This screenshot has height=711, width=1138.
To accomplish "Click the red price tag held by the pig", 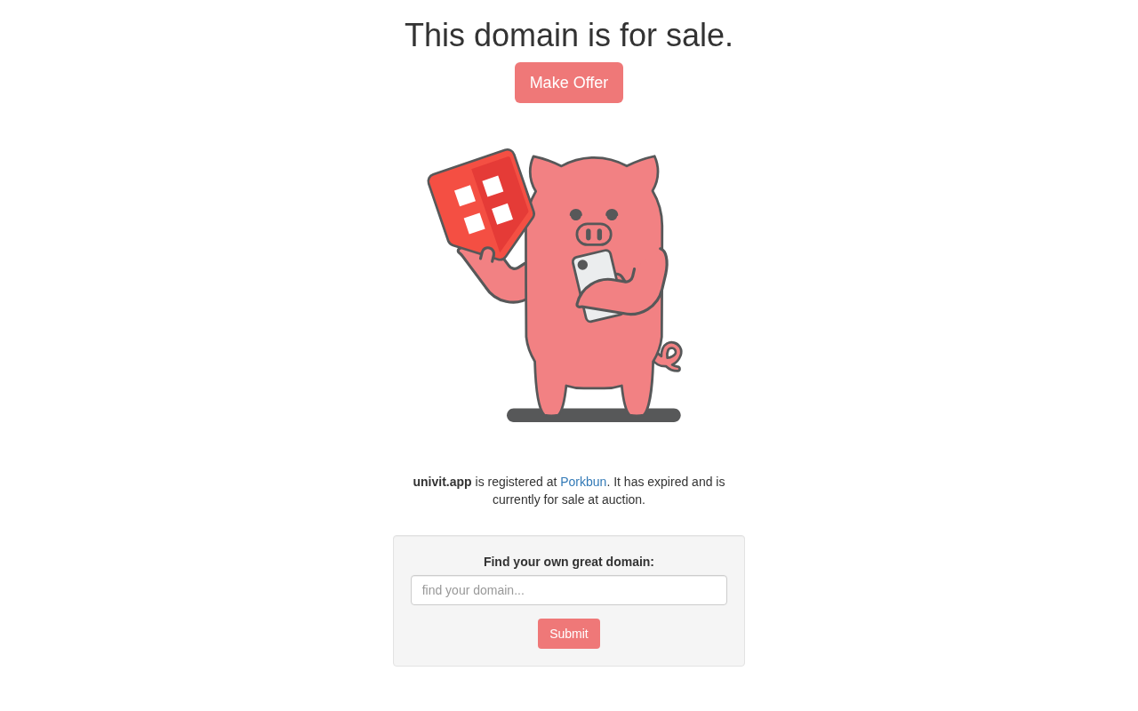I will pos(481,204).
